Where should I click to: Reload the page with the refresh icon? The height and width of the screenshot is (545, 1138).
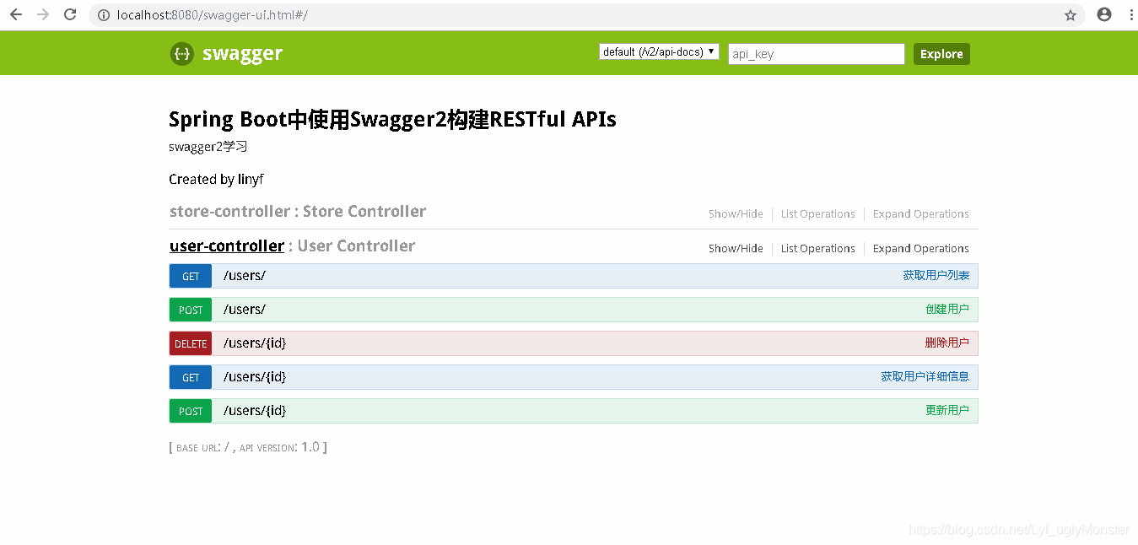click(70, 14)
